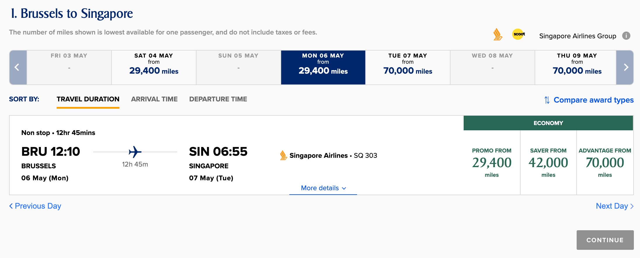Open the Singapore Airlines Group info icon
Screen dimensions: 640x258
(x=626, y=36)
